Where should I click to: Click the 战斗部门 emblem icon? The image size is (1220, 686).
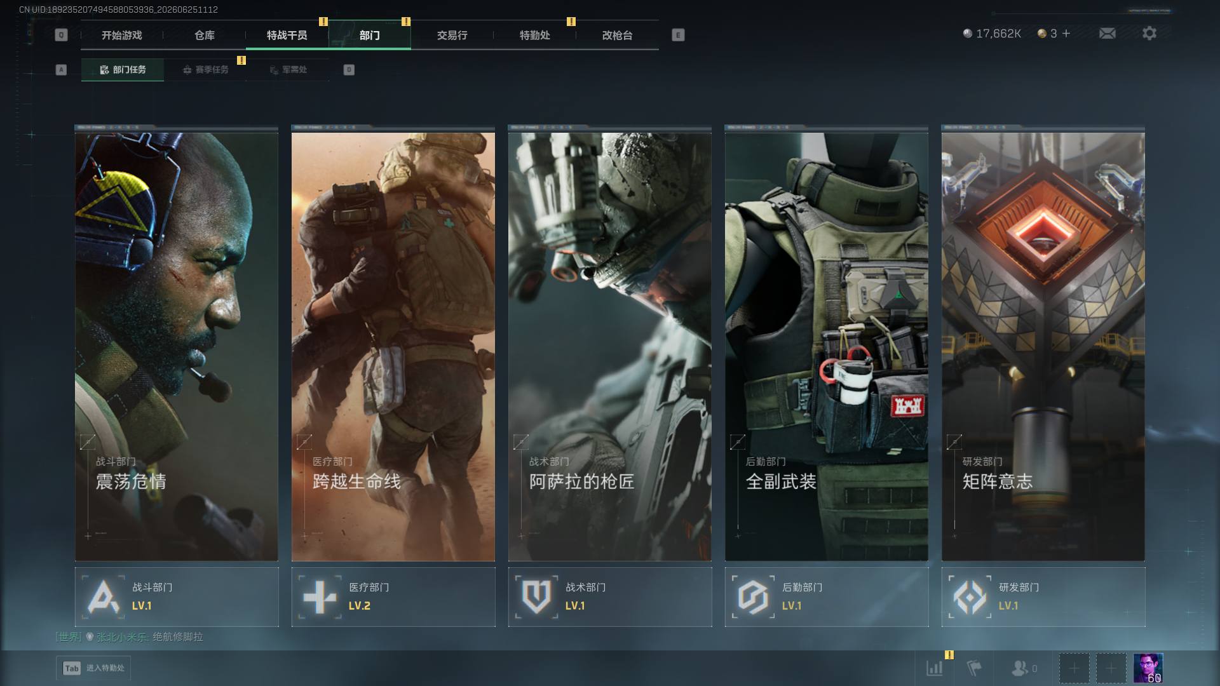click(x=103, y=597)
